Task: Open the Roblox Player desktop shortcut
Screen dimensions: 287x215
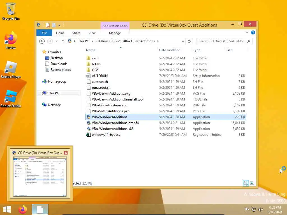Action: (11, 69)
